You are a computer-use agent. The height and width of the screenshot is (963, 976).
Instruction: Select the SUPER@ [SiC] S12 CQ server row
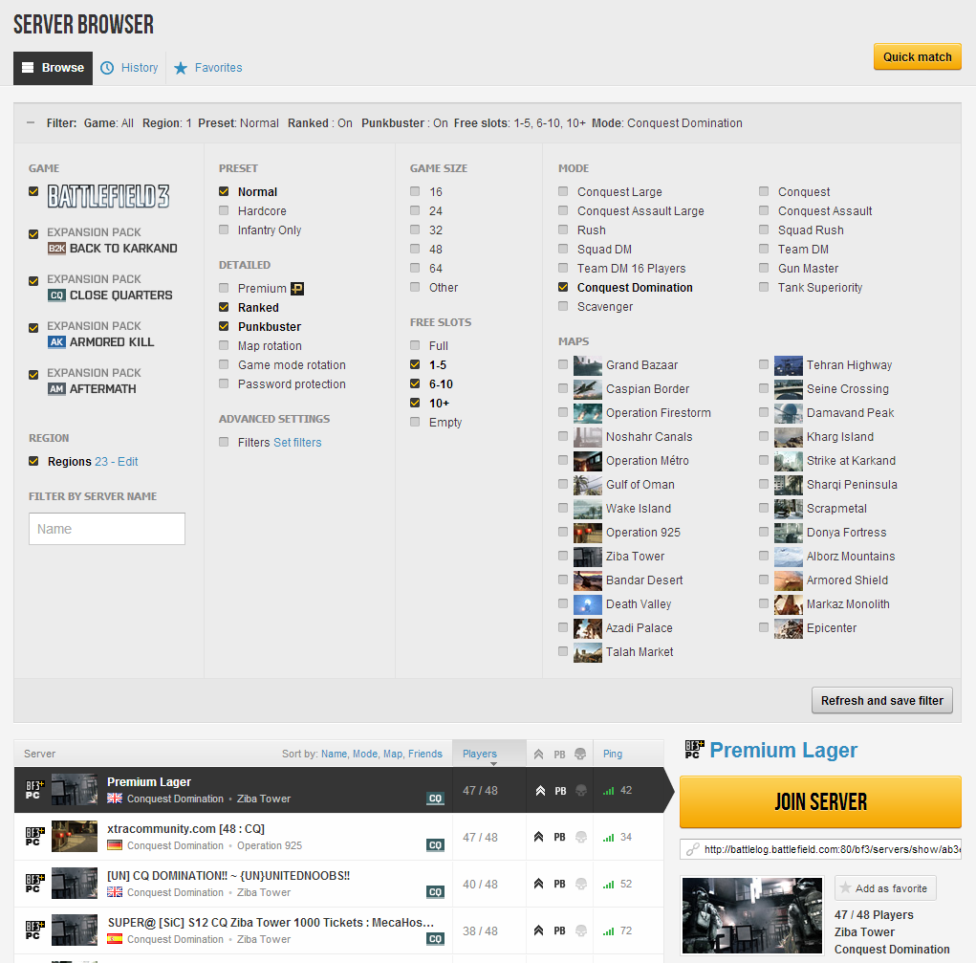[338, 930]
